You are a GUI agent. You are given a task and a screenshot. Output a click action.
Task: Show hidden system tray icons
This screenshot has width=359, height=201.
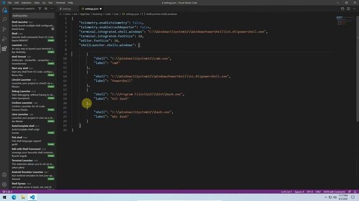pos(326,197)
